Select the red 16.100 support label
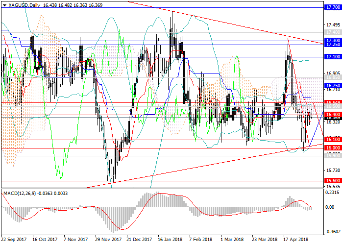 [x=333, y=139]
